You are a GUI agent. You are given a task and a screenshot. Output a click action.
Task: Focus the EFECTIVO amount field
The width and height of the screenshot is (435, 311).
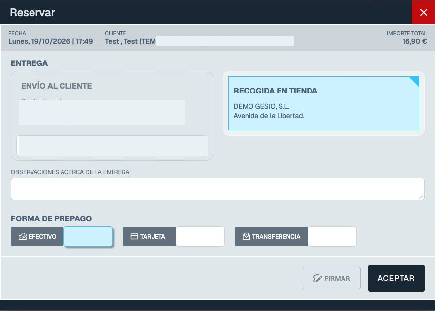click(x=88, y=236)
